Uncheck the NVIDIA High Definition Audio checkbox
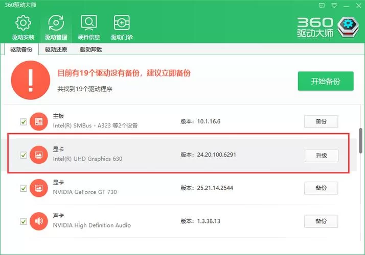The image size is (365, 255). pyautogui.click(x=24, y=221)
